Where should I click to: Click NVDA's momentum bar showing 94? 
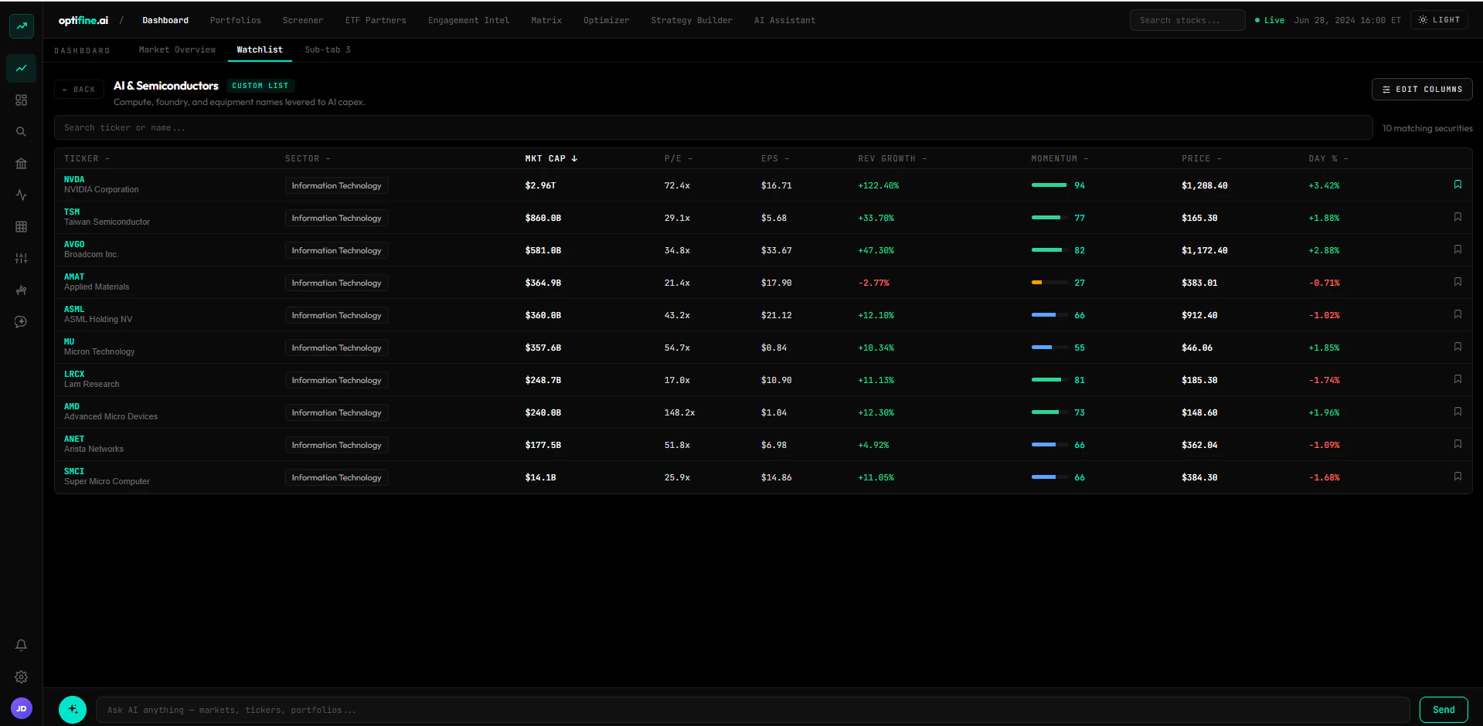pyautogui.click(x=1049, y=185)
